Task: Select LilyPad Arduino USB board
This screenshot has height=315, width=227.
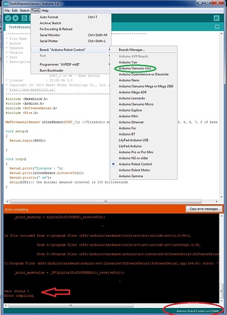Action: coord(144,140)
